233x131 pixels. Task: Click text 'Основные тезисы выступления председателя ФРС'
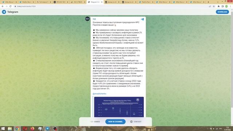116,23
